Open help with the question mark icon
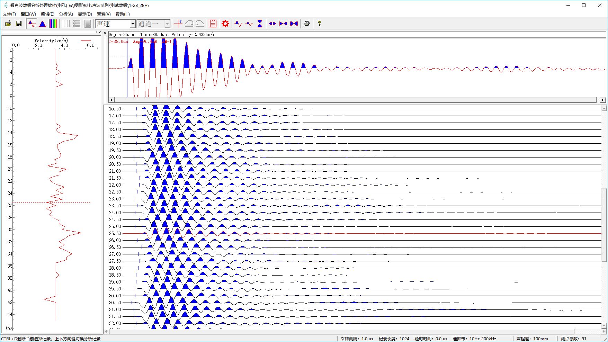 click(320, 24)
